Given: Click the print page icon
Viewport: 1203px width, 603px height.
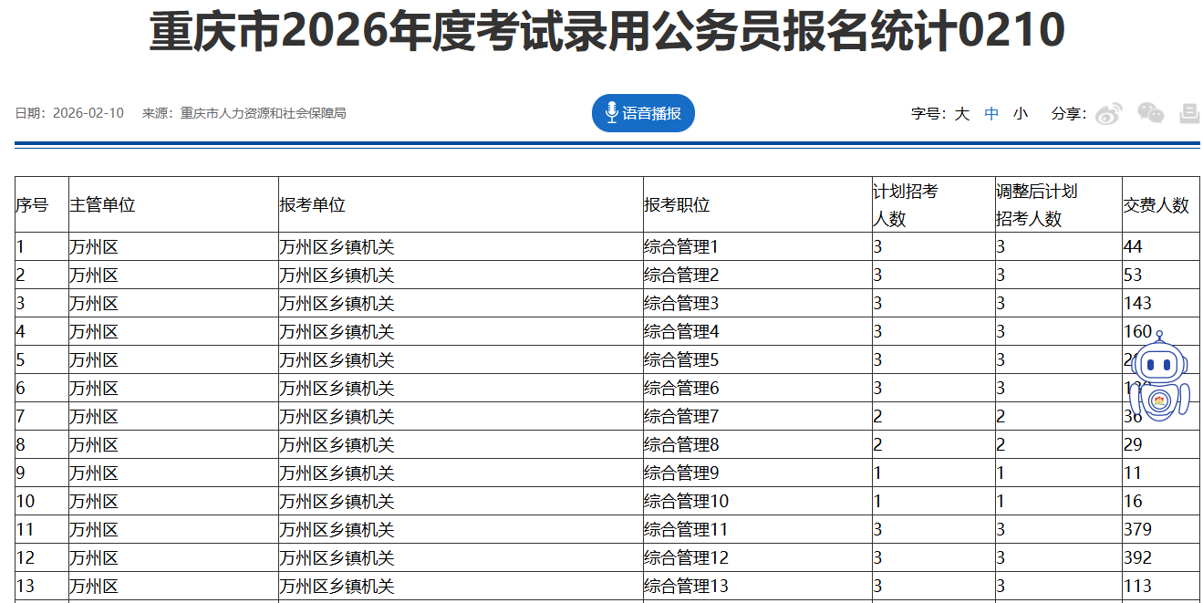Looking at the screenshot, I should coord(1189,113).
